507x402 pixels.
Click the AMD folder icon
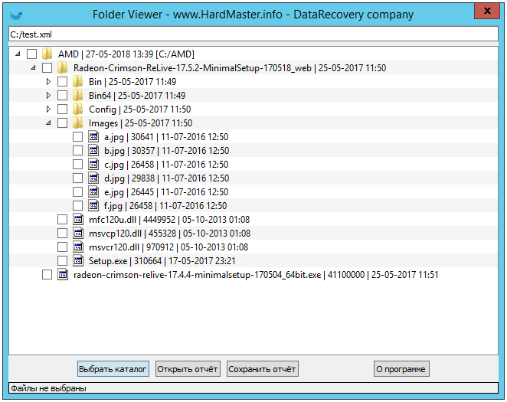tap(47, 54)
